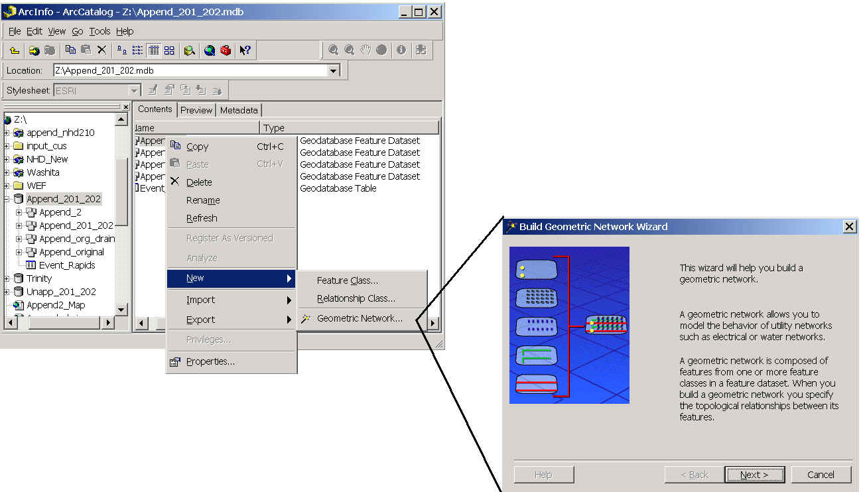Click the What's This help pointer icon

tap(245, 50)
